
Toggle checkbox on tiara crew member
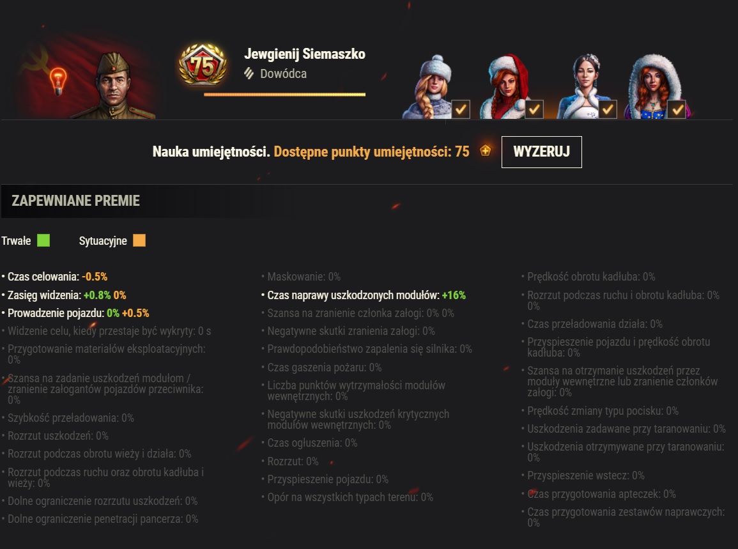[608, 109]
